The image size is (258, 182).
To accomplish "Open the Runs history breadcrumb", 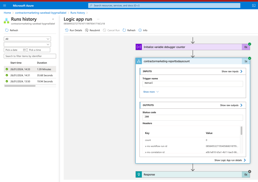I will (x=78, y=13).
